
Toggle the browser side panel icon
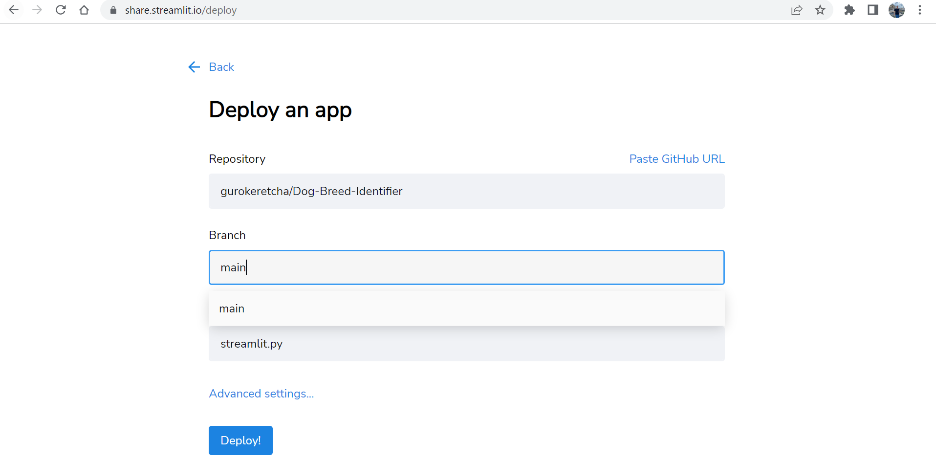click(x=873, y=10)
